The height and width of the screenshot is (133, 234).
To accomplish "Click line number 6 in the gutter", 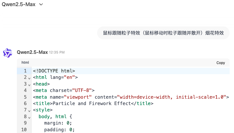I will [x=25, y=103].
